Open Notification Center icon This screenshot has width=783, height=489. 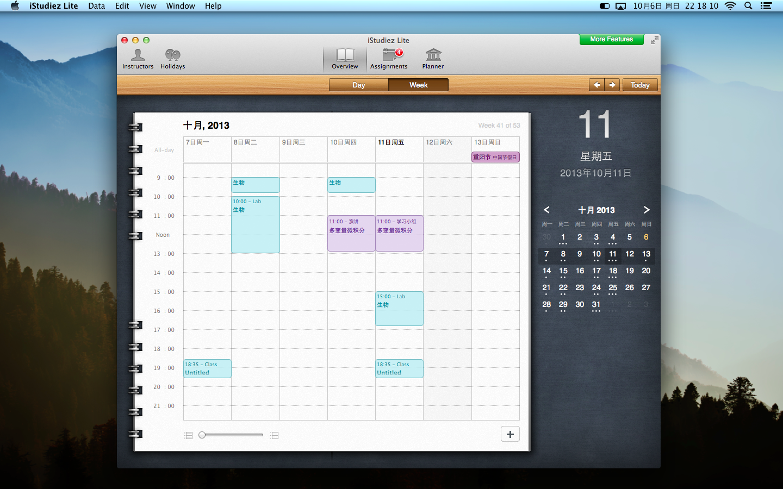766,6
